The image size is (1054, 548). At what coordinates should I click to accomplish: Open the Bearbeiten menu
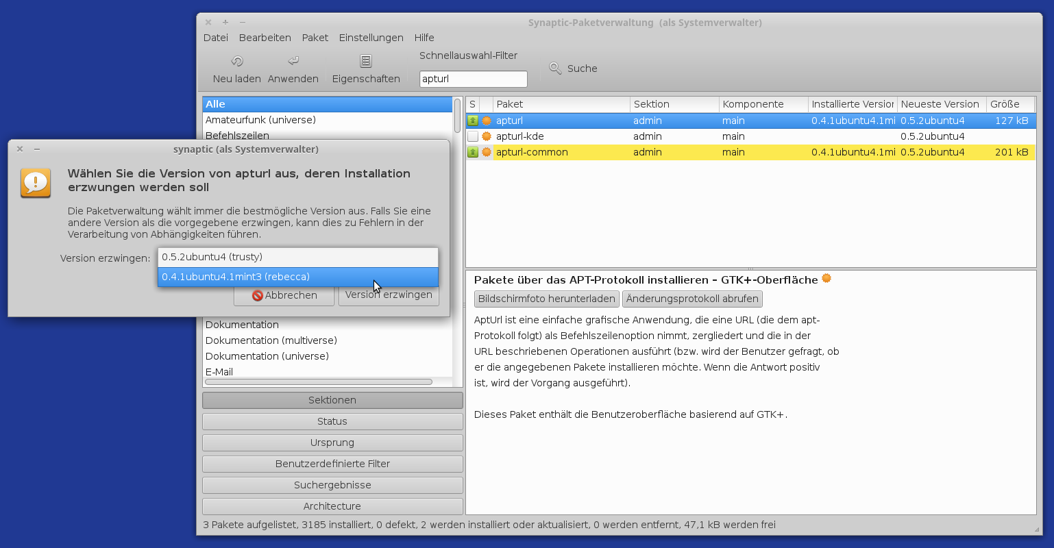[x=265, y=38]
